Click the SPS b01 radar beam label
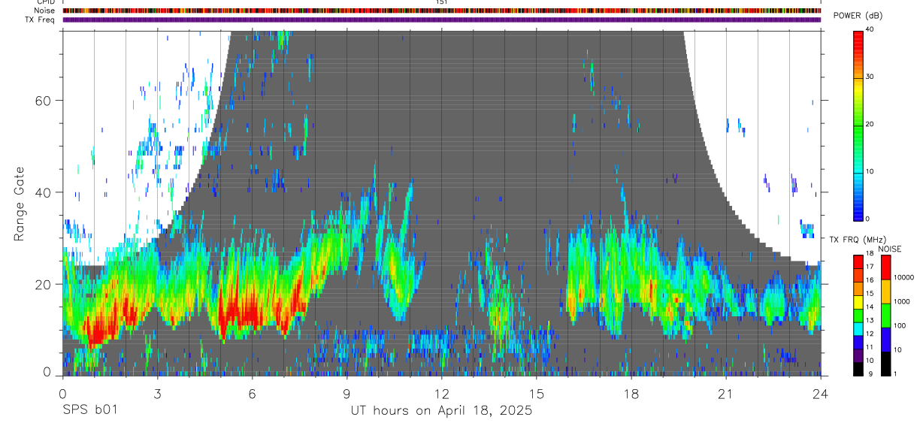The width and height of the screenshot is (923, 426). 90,411
